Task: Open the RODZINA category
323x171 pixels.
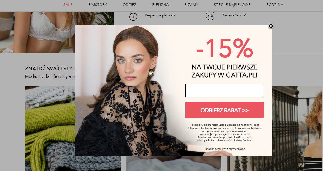Action: [275, 5]
